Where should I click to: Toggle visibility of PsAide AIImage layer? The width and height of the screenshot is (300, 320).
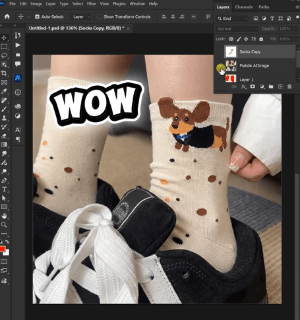point(219,66)
